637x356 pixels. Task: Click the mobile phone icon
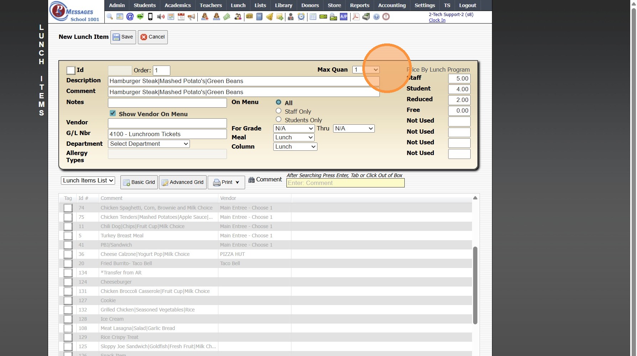[150, 17]
